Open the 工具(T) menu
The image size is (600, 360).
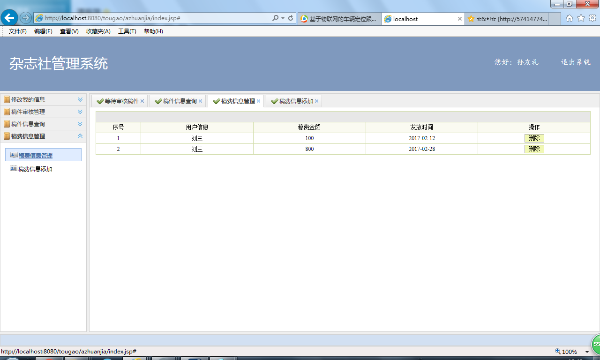coord(127,31)
